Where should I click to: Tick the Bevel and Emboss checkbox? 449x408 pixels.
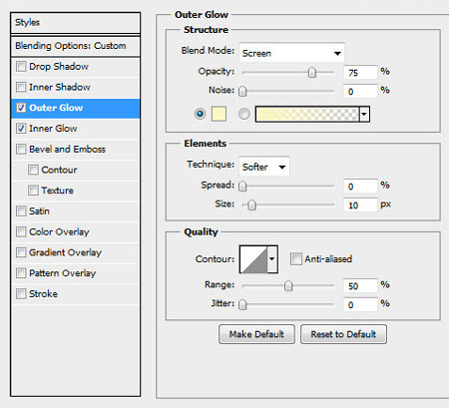tap(21, 149)
